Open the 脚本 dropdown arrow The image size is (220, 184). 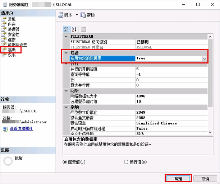coord(77,15)
